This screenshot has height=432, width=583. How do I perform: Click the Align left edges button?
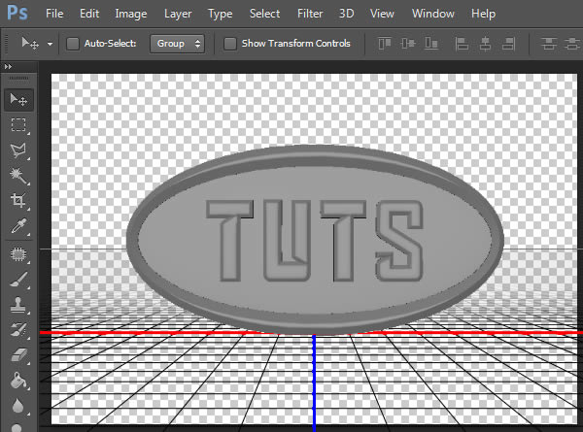(462, 44)
